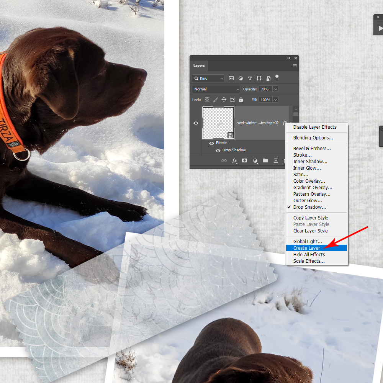383x383 pixels.
Task: Hide the swd-winter tape02 layer
Action: point(196,123)
